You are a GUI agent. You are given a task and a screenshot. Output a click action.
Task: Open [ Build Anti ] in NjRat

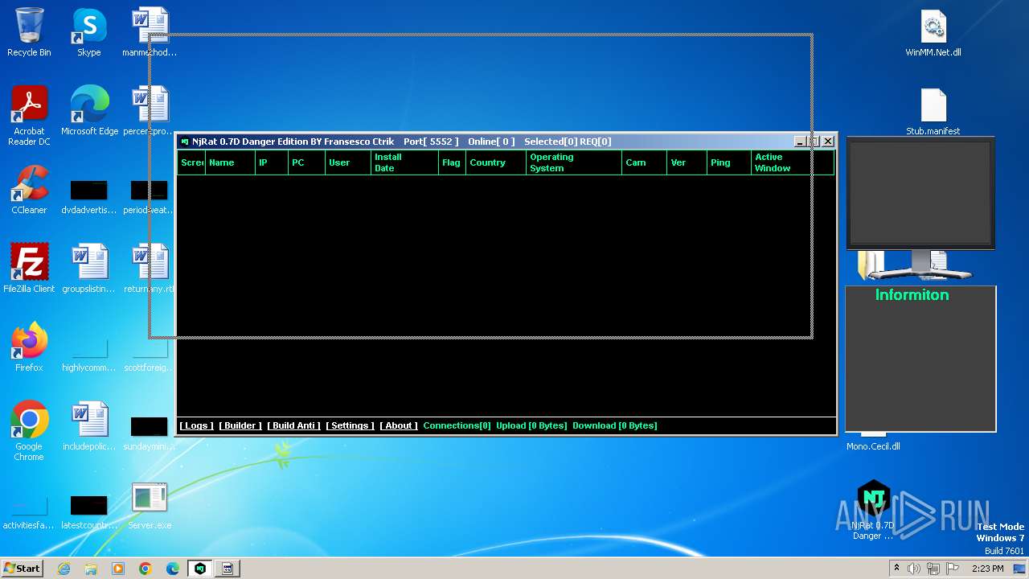(x=294, y=425)
